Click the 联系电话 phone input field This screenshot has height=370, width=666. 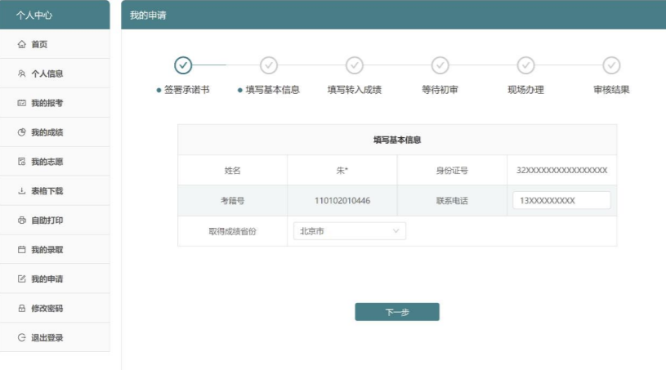[561, 201]
